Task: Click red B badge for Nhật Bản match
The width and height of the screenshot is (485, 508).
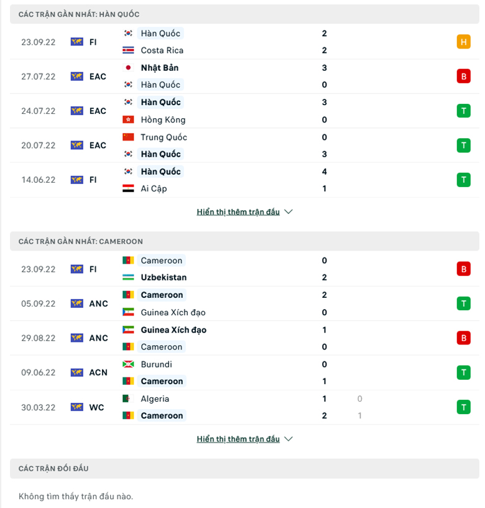Action: 463,76
